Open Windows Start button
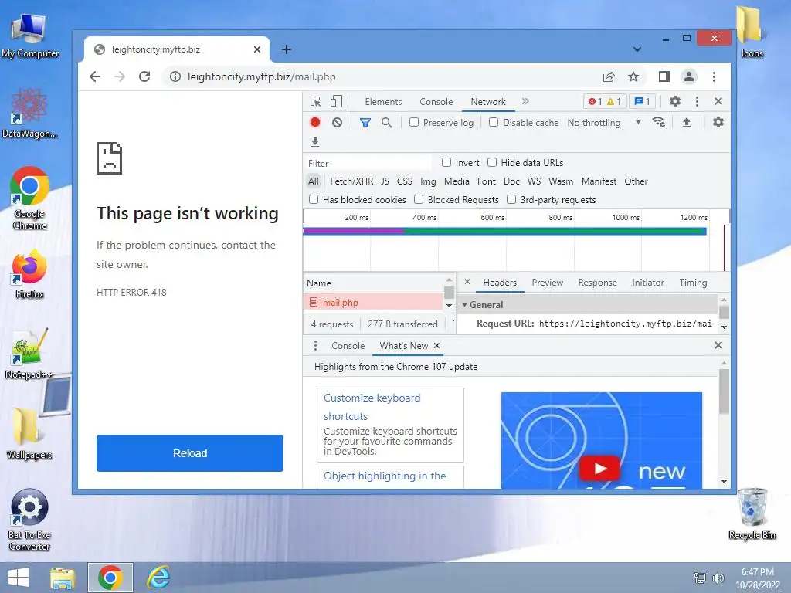This screenshot has width=791, height=593. (x=19, y=578)
